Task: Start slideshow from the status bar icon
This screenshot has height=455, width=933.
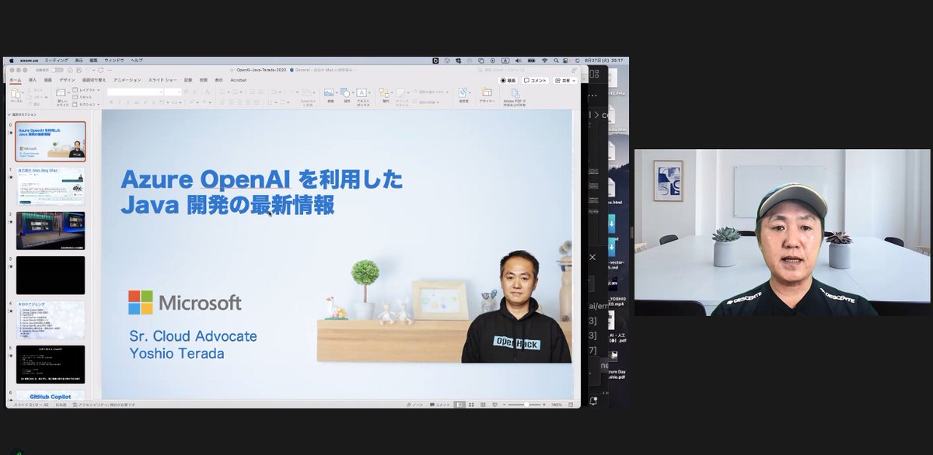Action: [494, 404]
